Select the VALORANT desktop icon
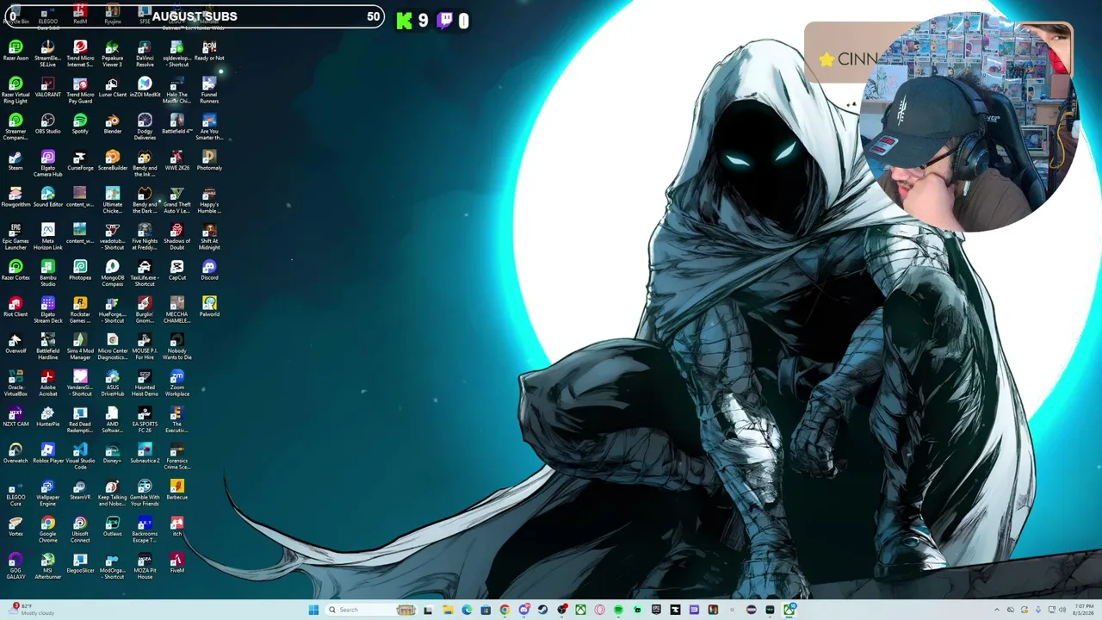 47,88
